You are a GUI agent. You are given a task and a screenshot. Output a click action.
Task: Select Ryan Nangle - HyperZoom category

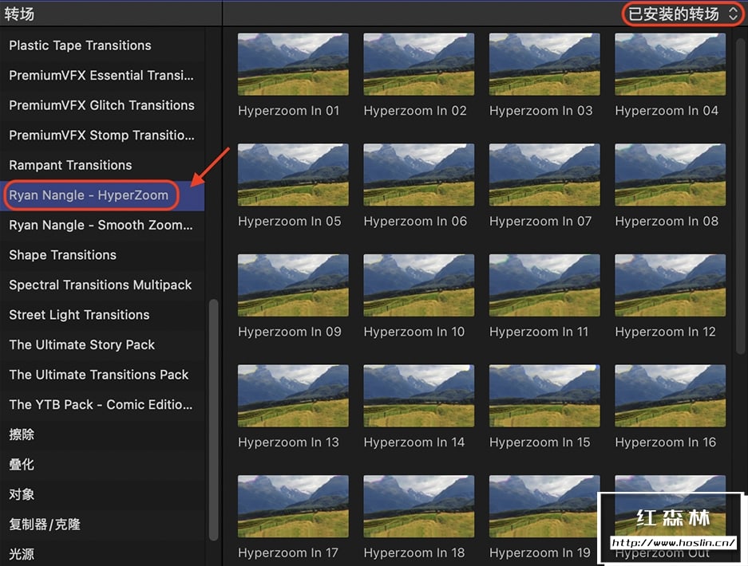102,195
